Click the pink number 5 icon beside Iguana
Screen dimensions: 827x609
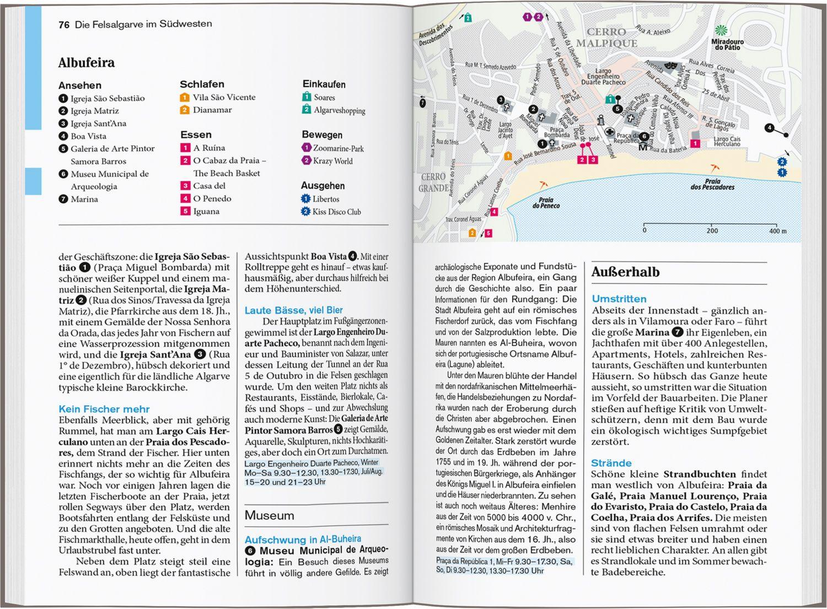[x=185, y=211]
